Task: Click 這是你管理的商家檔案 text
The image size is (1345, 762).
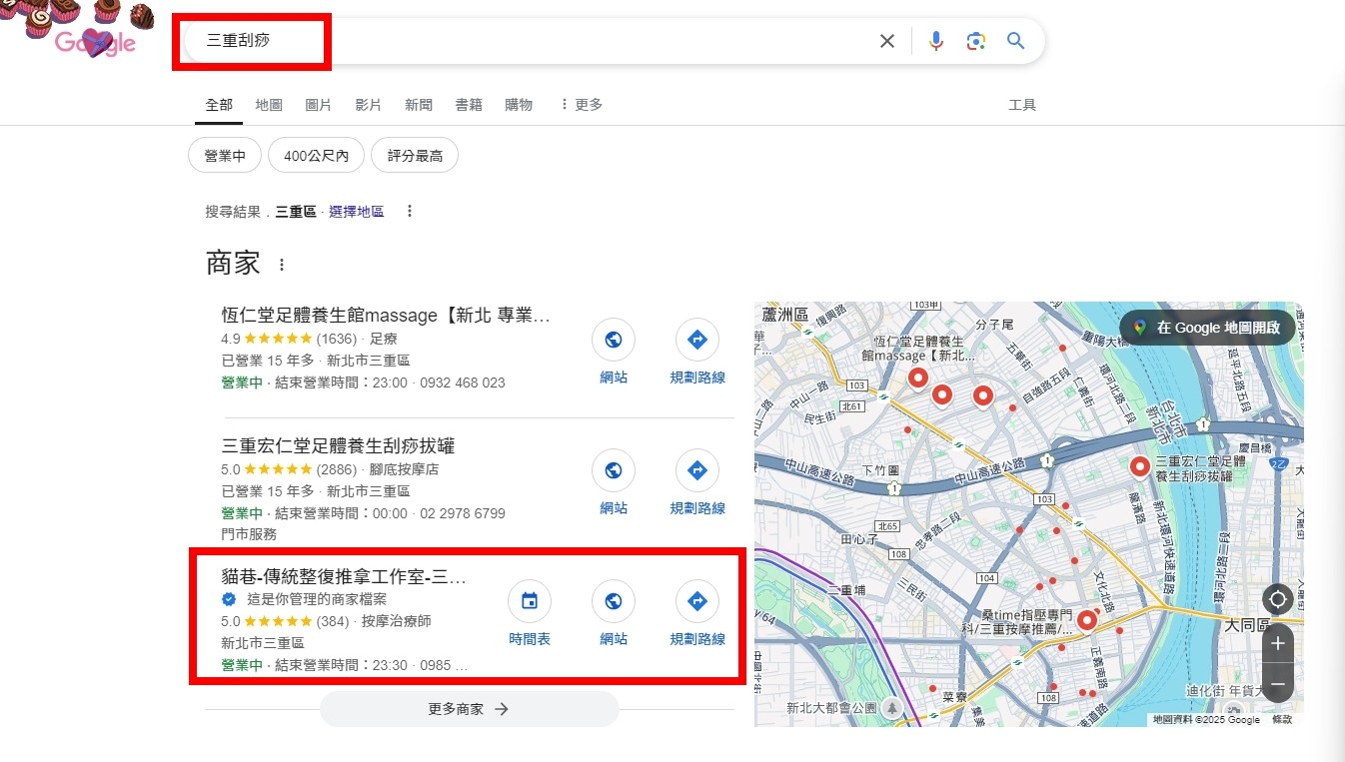Action: [x=317, y=599]
